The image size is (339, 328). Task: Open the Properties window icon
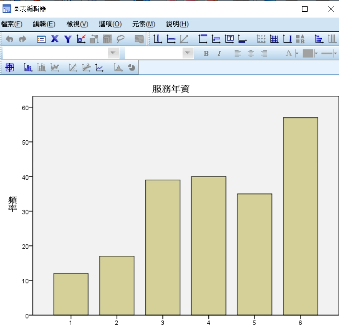point(42,39)
